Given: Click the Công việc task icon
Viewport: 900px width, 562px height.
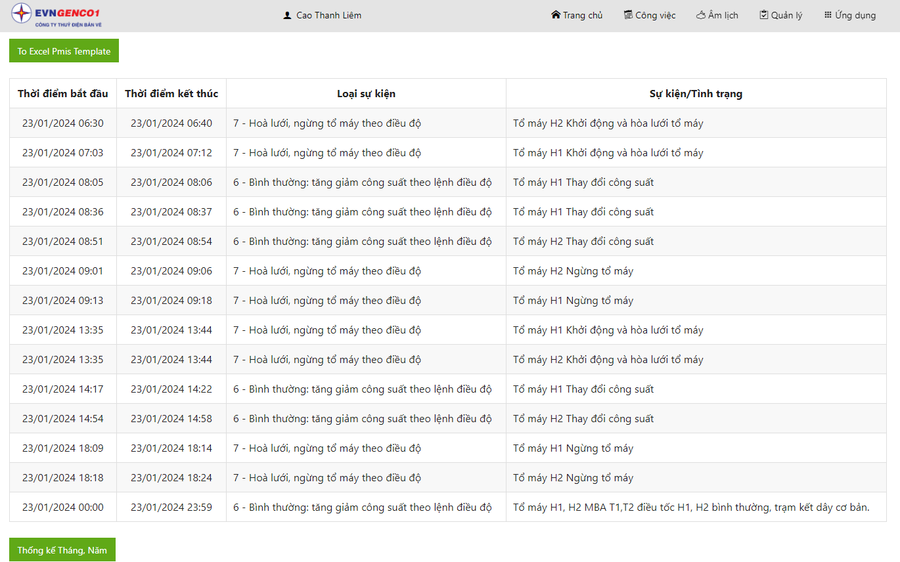Looking at the screenshot, I should point(628,14).
